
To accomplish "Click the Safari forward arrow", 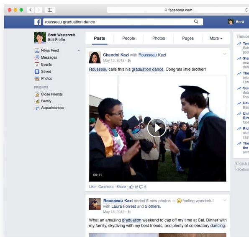I will click(x=39, y=10).
